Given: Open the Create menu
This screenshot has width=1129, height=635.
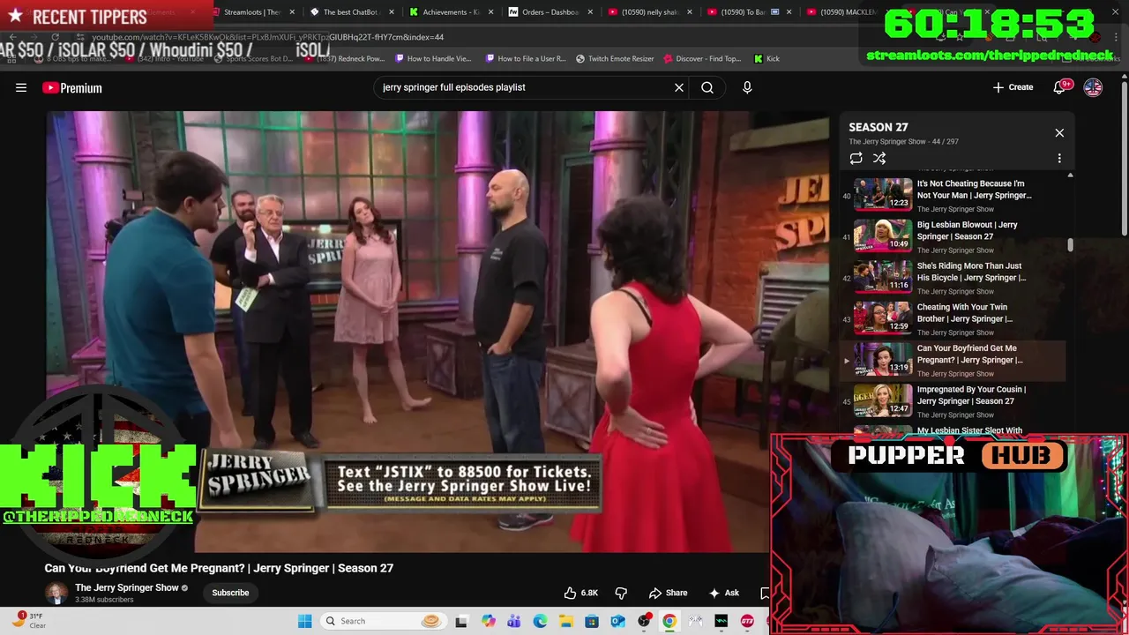Looking at the screenshot, I should 1013,87.
